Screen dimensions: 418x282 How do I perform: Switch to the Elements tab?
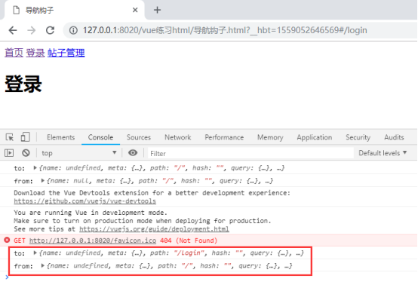point(61,137)
